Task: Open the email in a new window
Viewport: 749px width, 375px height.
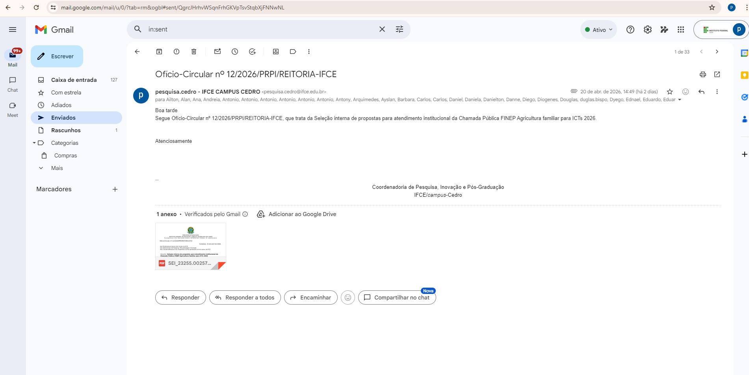Action: click(x=717, y=74)
